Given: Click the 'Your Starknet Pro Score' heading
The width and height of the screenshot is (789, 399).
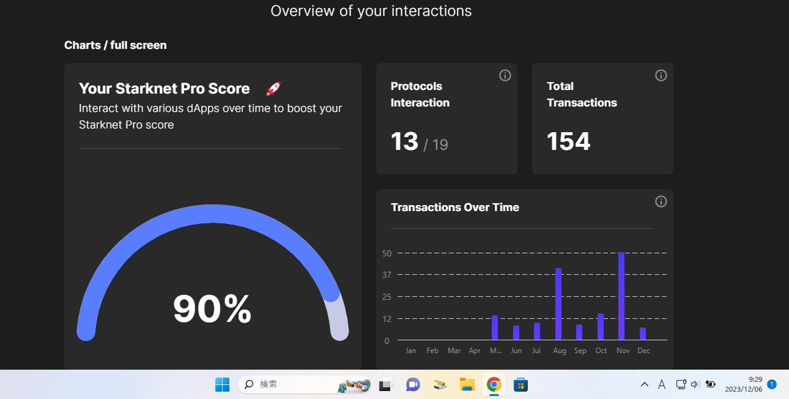Looking at the screenshot, I should 164,89.
